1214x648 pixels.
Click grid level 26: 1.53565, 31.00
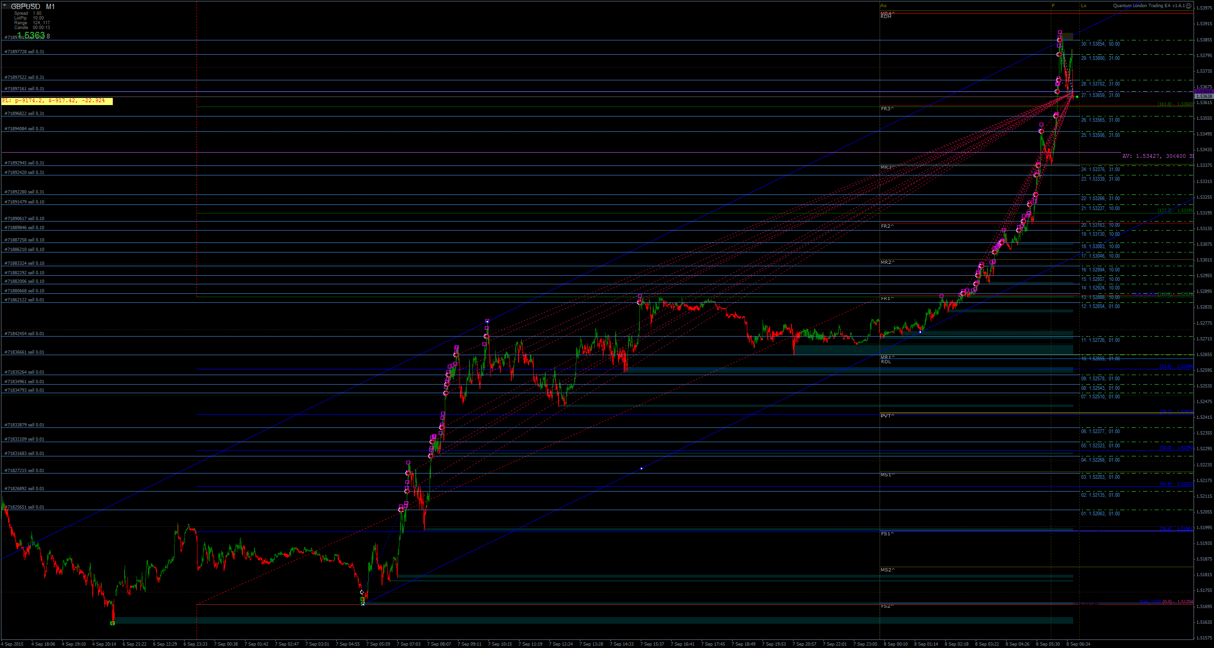1100,120
